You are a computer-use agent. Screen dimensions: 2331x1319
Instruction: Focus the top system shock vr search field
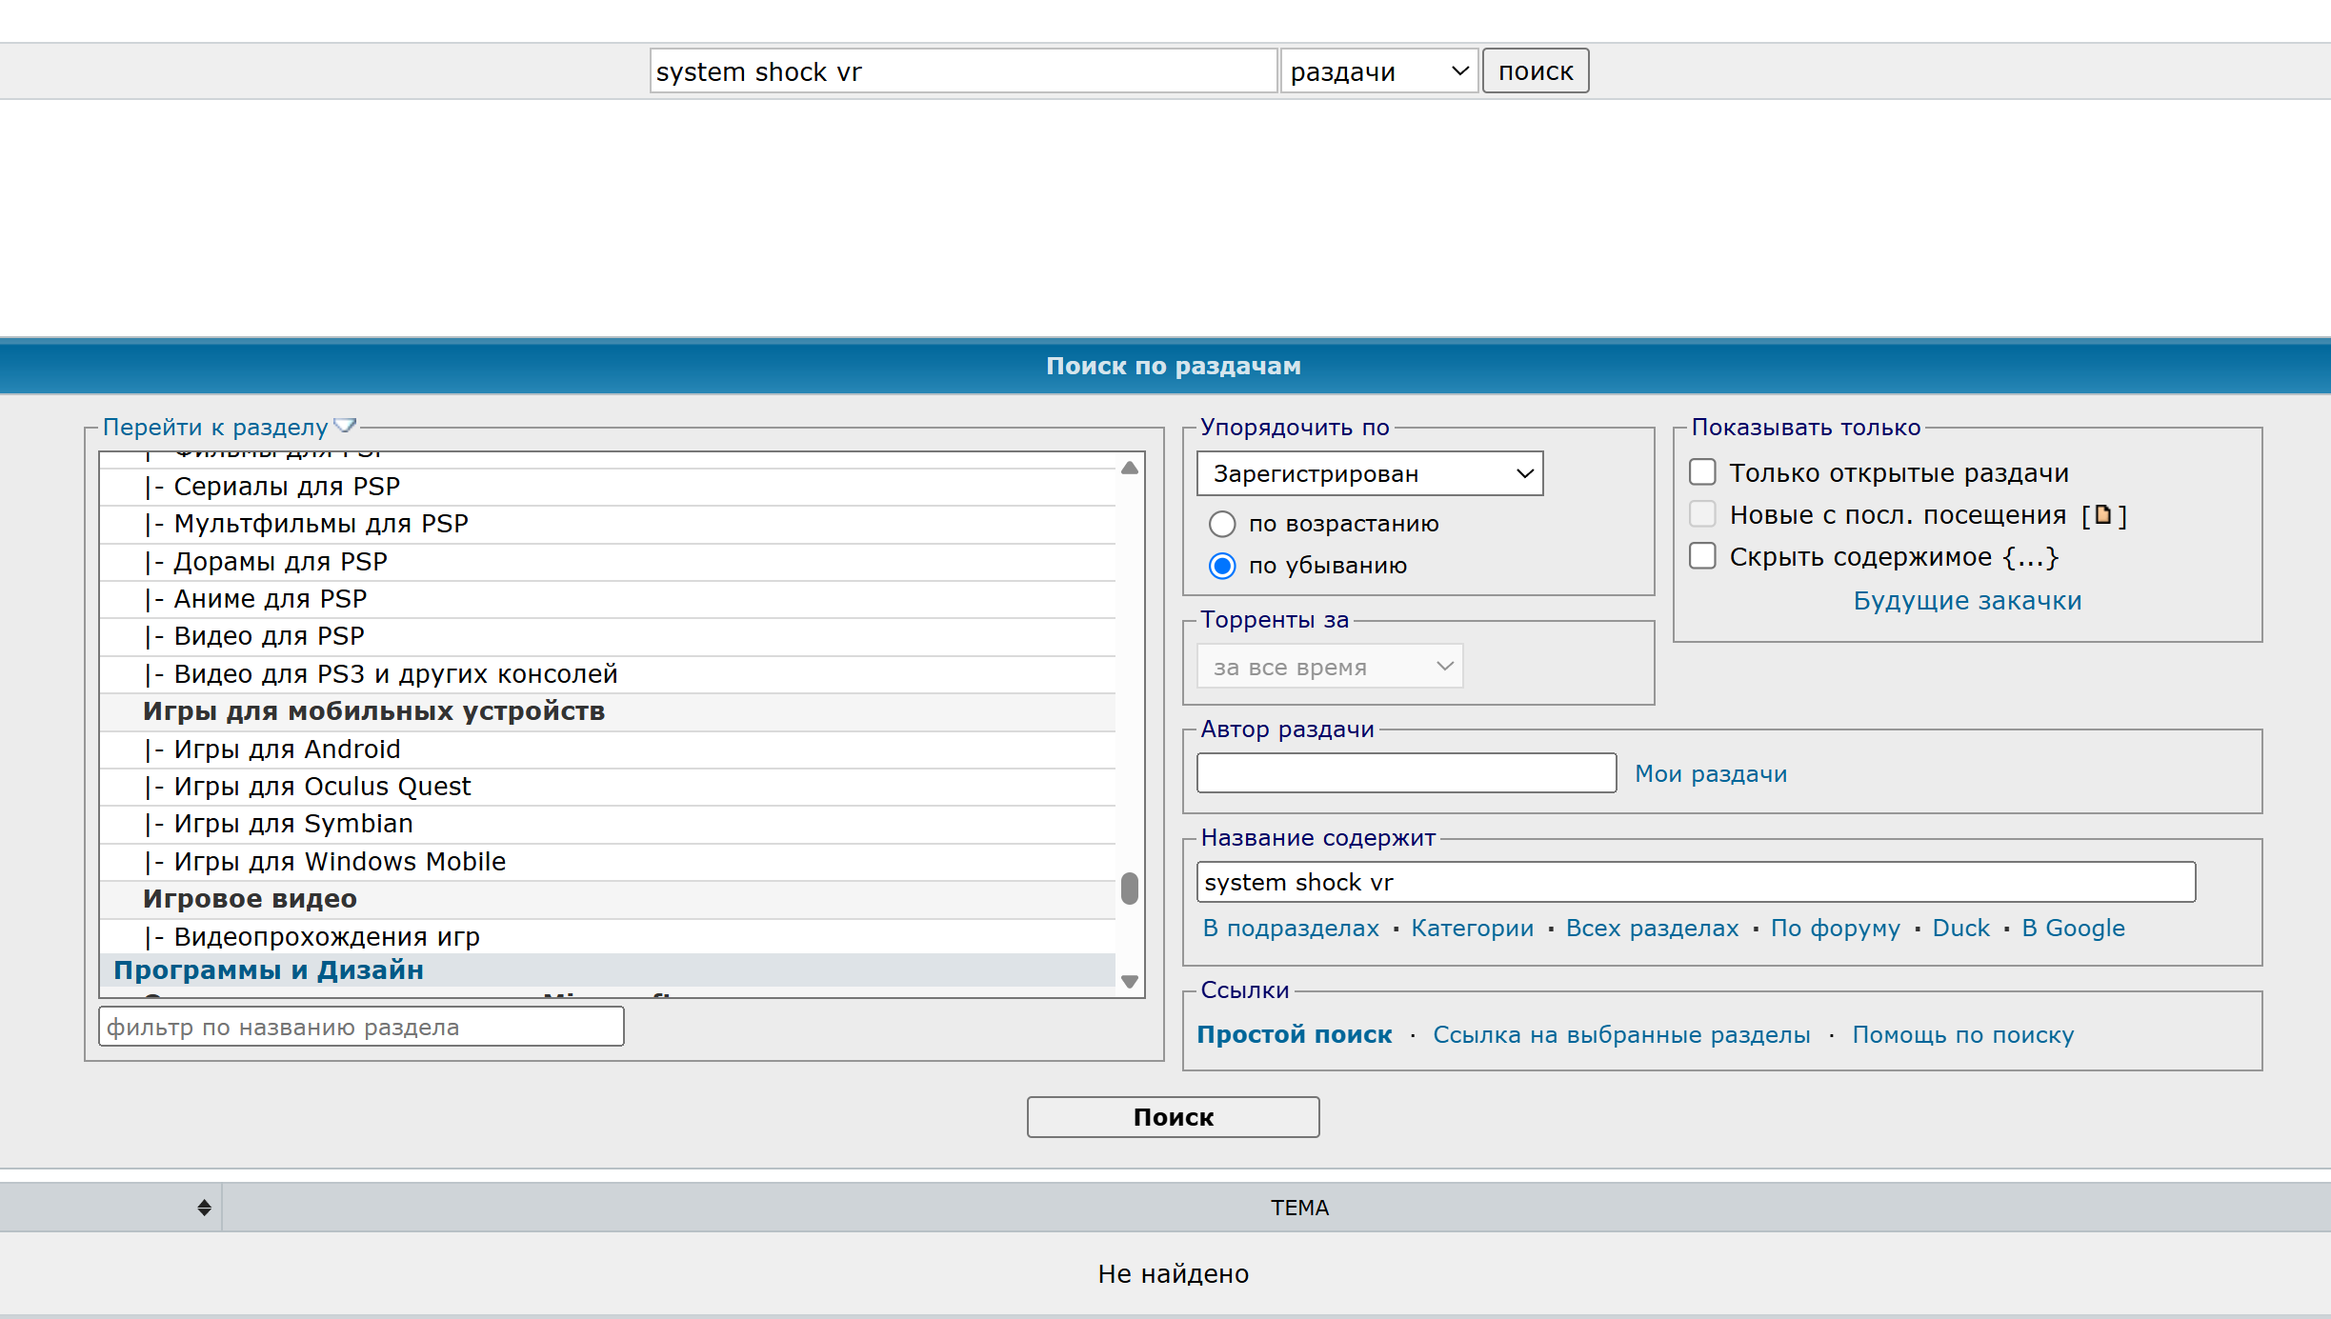tap(963, 71)
